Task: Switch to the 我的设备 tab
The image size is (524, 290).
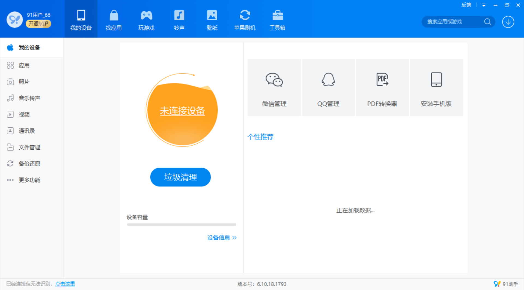Action: tap(81, 19)
